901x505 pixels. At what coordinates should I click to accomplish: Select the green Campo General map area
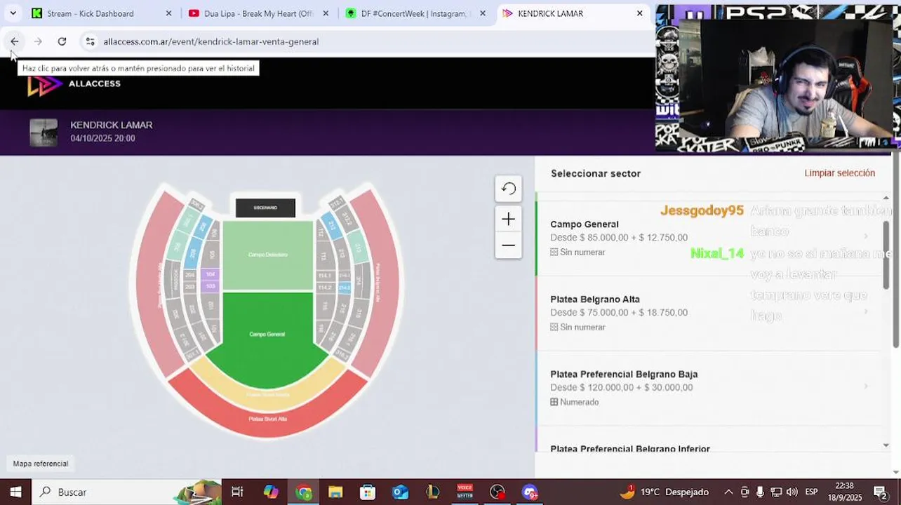pos(267,335)
